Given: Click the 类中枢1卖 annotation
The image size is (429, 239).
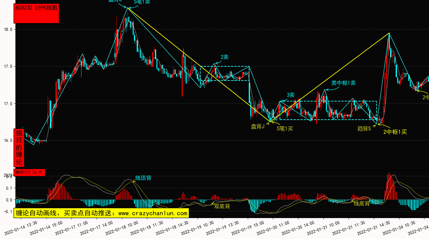Looking at the screenshot, I should pos(343,83).
